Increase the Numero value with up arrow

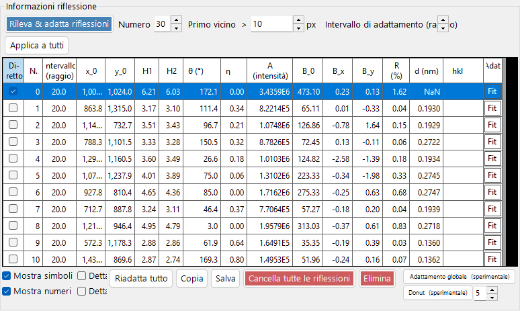[x=177, y=20]
